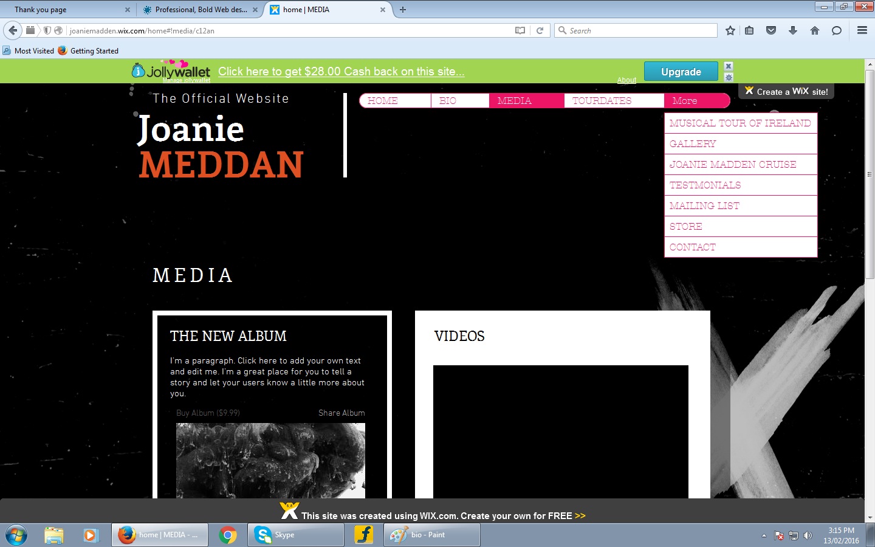Expand the 'More' navigation menu
This screenshot has height=547, width=875.
click(696, 101)
